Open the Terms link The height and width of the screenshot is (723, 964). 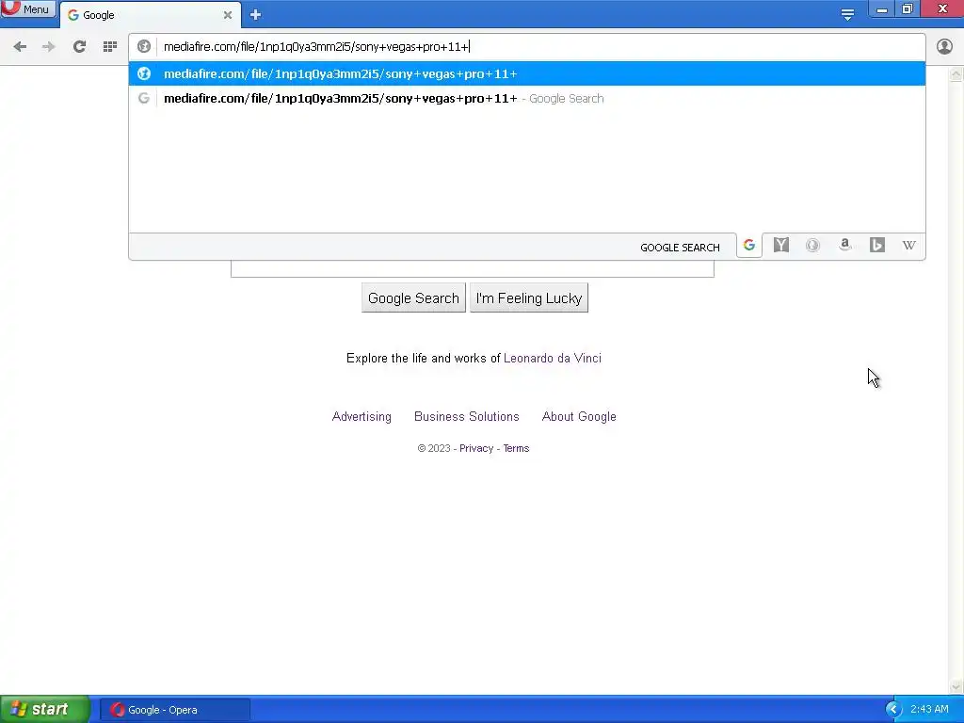516,448
